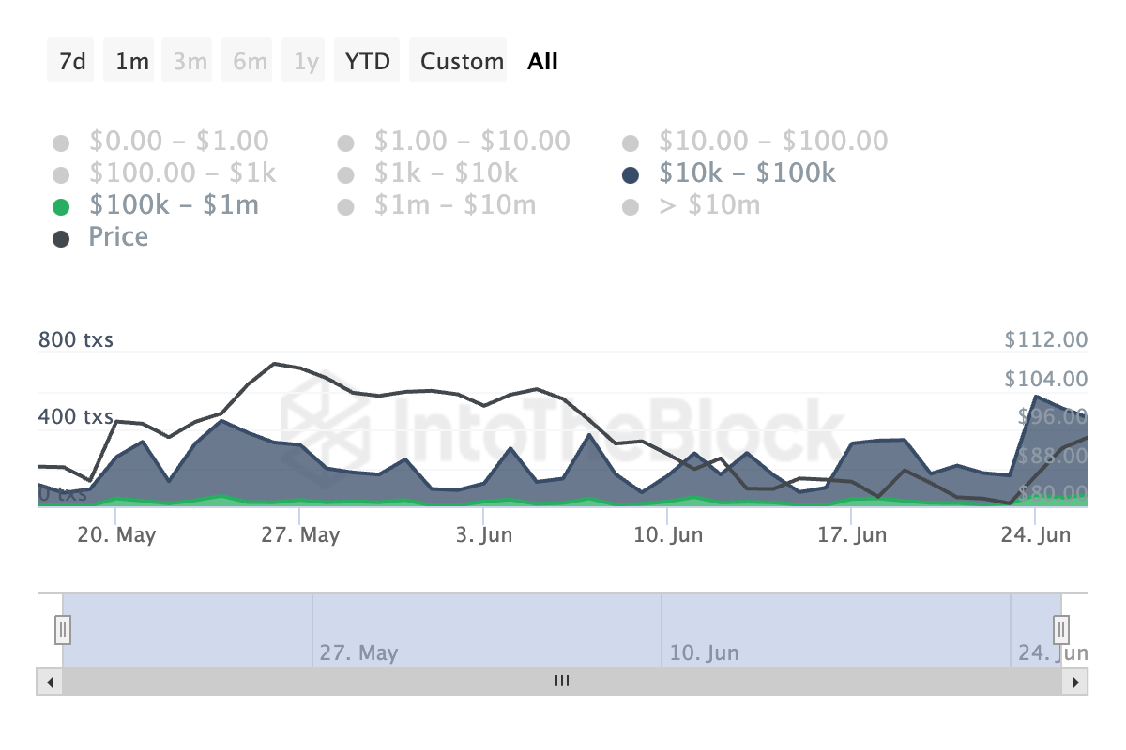The width and height of the screenshot is (1126, 750).
Task: Hide the $10k - $100k series
Action: (631, 175)
